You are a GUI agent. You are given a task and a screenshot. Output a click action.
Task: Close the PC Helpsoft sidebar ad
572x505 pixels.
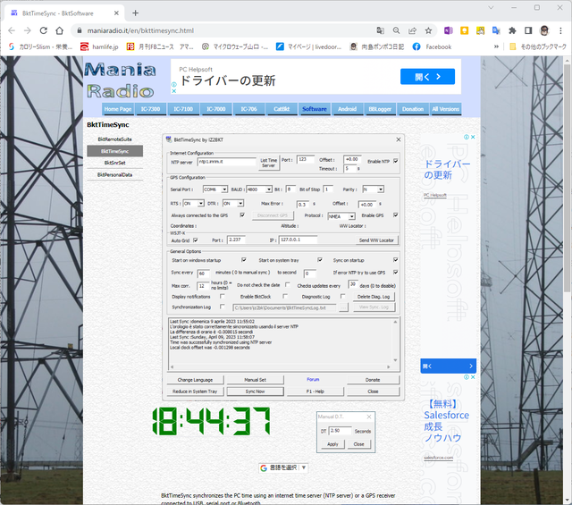pyautogui.click(x=473, y=137)
